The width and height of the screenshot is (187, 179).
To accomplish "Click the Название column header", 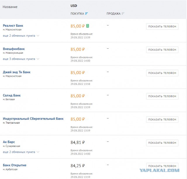I will [x=10, y=7].
